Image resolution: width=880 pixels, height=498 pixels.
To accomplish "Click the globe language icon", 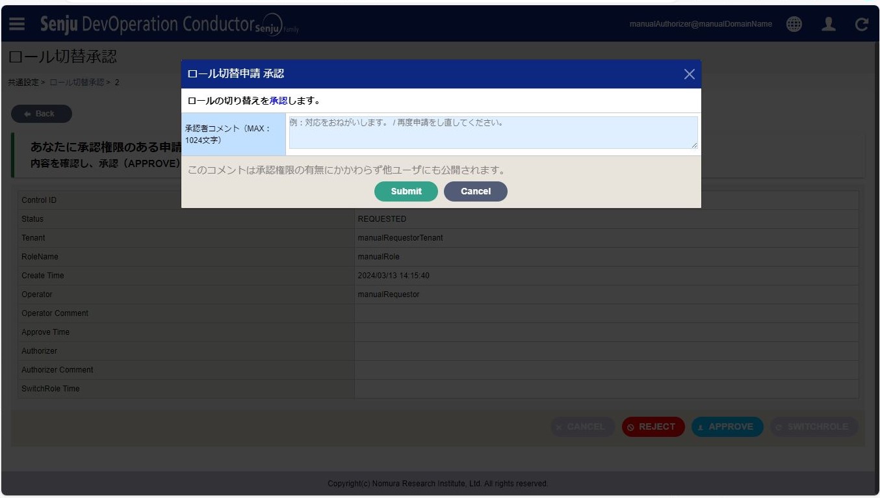I will [x=794, y=24].
